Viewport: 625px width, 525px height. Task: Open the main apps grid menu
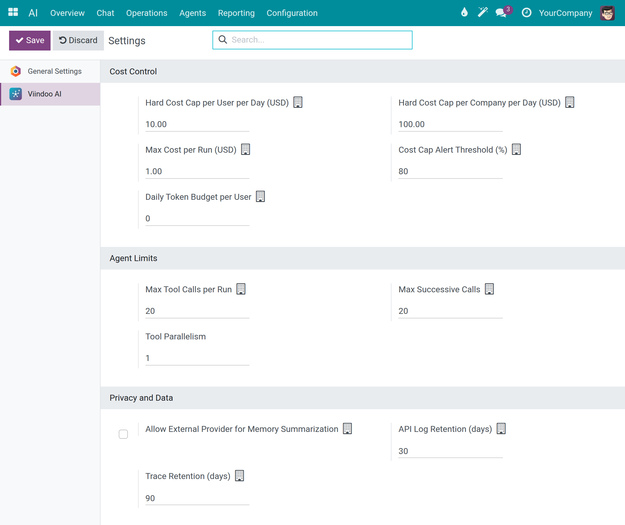tap(13, 12)
